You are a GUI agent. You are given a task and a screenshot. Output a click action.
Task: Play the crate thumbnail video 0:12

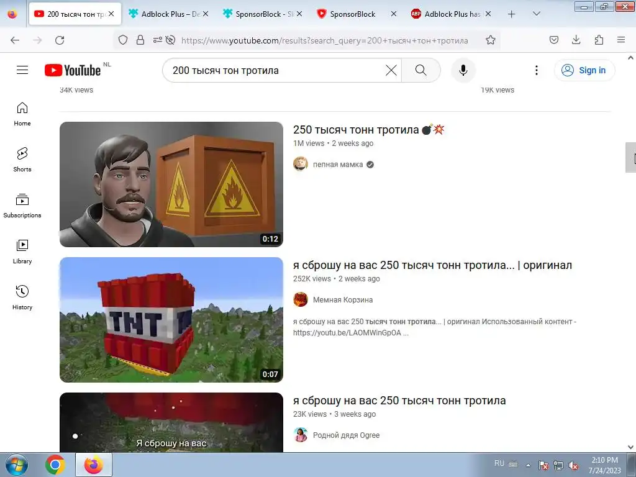click(x=171, y=184)
